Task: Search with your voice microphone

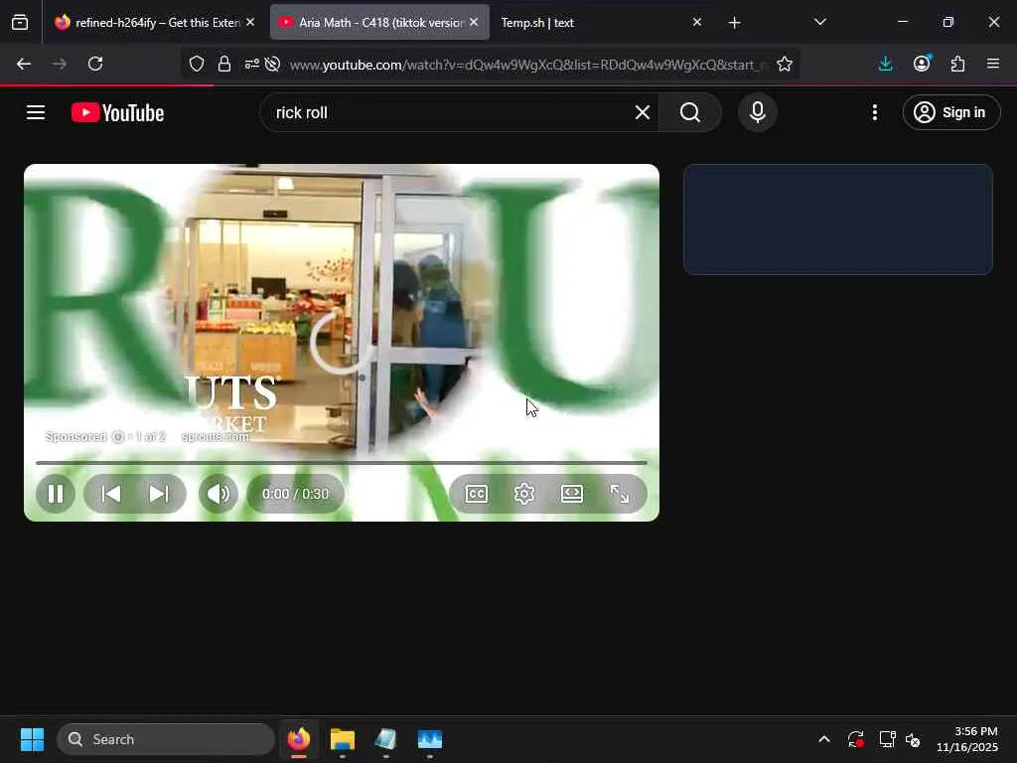Action: [758, 112]
